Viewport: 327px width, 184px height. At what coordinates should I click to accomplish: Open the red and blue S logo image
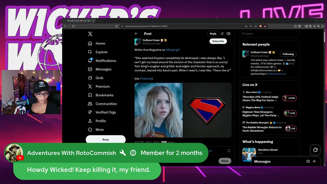(x=207, y=110)
